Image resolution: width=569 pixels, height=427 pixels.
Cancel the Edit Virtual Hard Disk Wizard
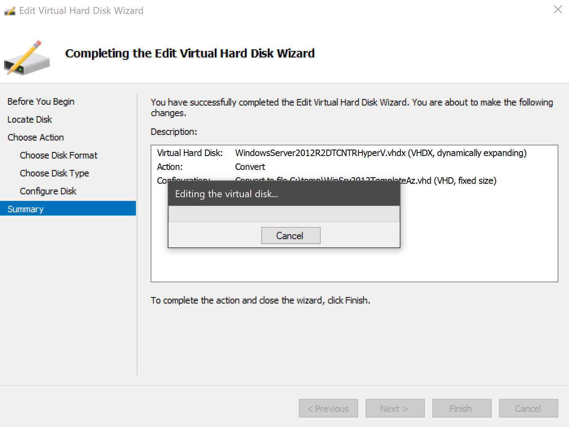[528, 408]
